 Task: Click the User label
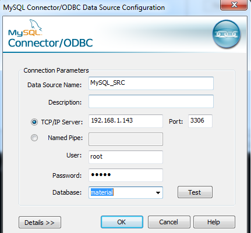74,155
